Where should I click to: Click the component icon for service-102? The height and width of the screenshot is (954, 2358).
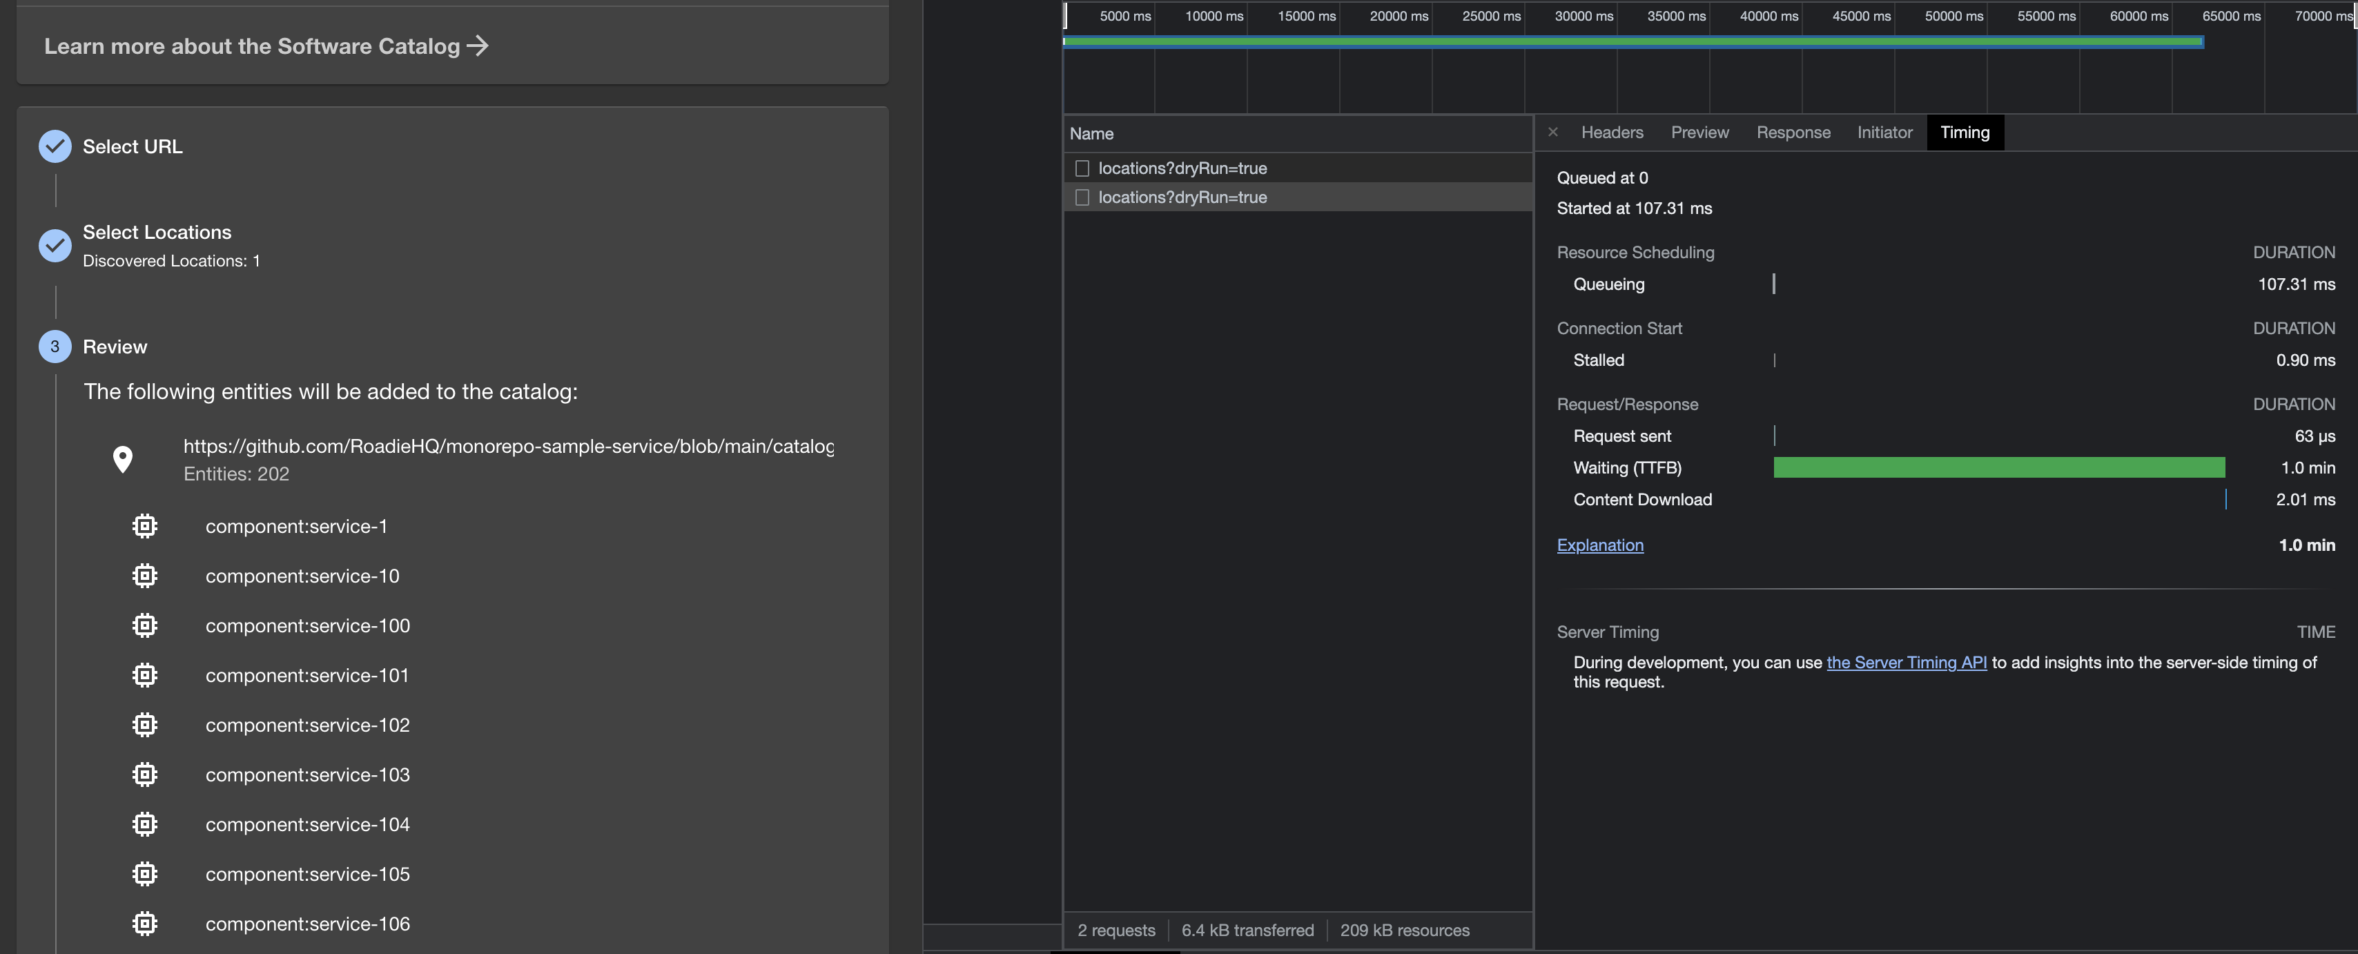(x=145, y=725)
